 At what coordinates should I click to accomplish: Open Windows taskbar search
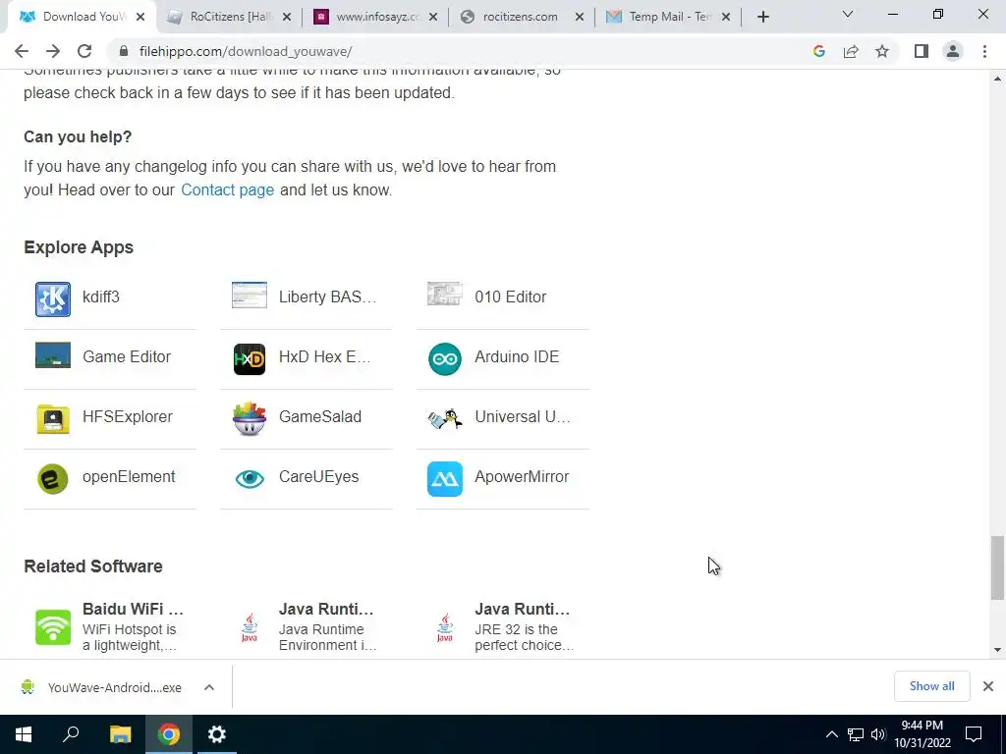tap(71, 734)
